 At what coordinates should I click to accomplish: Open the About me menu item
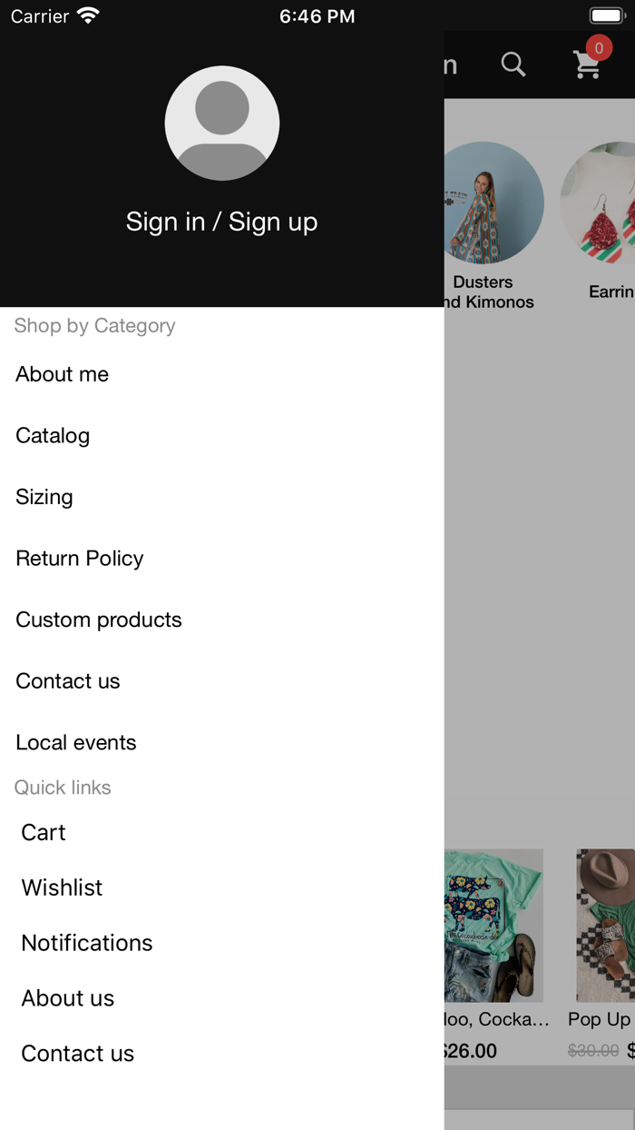pos(63,374)
